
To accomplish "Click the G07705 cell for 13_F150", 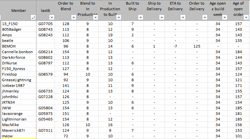I will [x=45, y=24].
